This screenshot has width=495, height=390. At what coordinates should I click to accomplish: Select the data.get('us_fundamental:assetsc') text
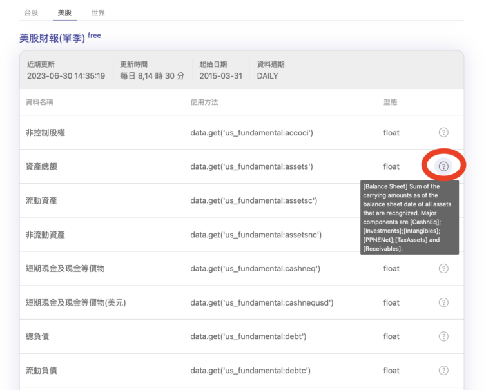(254, 200)
